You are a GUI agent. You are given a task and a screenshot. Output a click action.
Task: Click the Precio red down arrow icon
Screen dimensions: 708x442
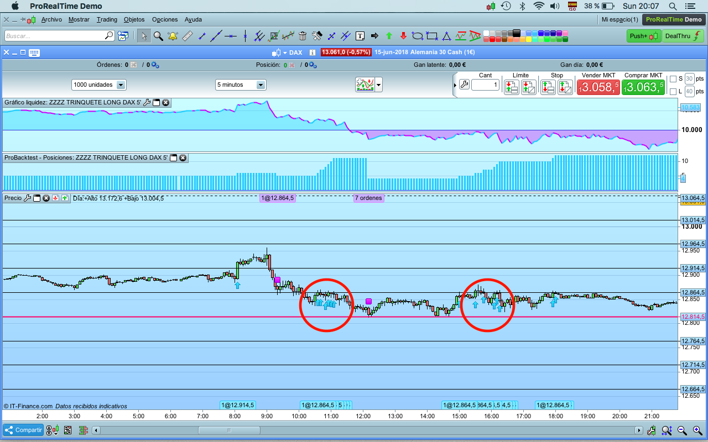[x=56, y=198]
